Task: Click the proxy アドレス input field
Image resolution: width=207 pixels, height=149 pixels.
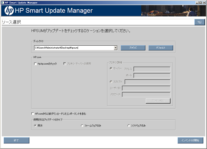Action: (152, 69)
